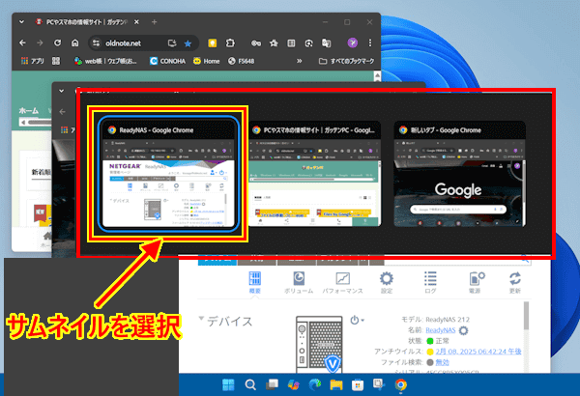This screenshot has width=580, height=396.
Task: Expand the hidden bookmarks overflow chevron
Action: point(300,61)
